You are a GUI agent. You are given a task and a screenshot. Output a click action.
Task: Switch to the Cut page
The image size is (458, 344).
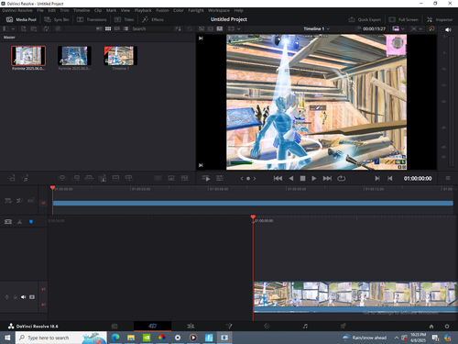click(x=152, y=326)
